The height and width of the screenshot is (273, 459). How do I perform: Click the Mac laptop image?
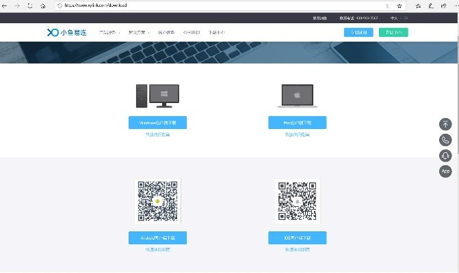[x=297, y=96]
